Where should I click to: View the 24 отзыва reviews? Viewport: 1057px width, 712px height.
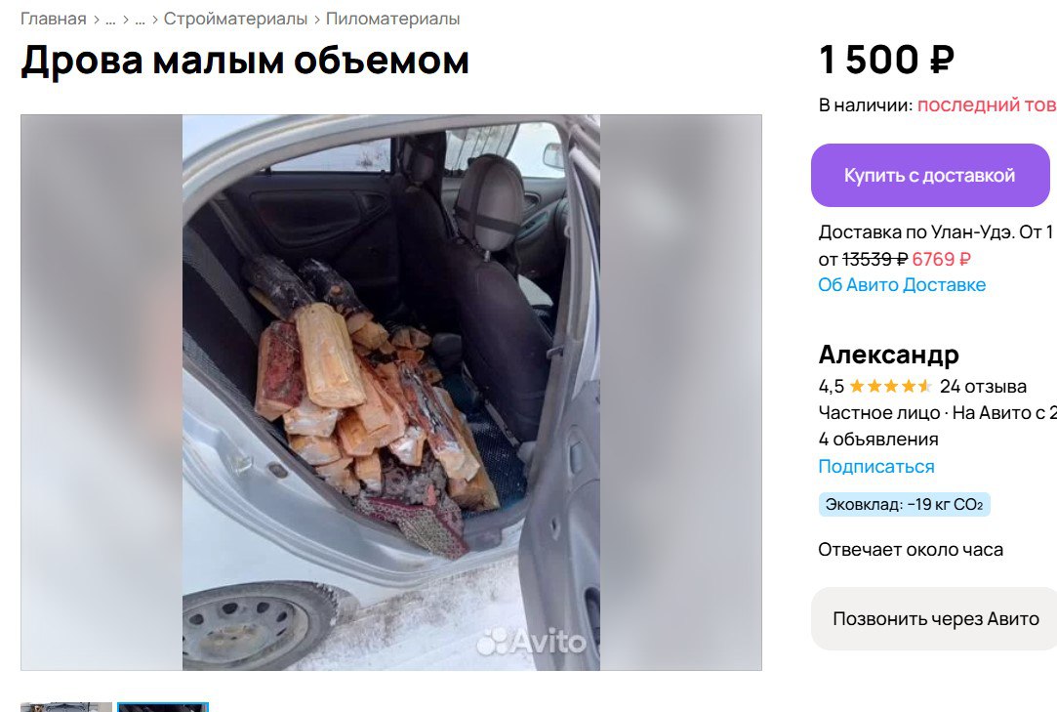[984, 386]
